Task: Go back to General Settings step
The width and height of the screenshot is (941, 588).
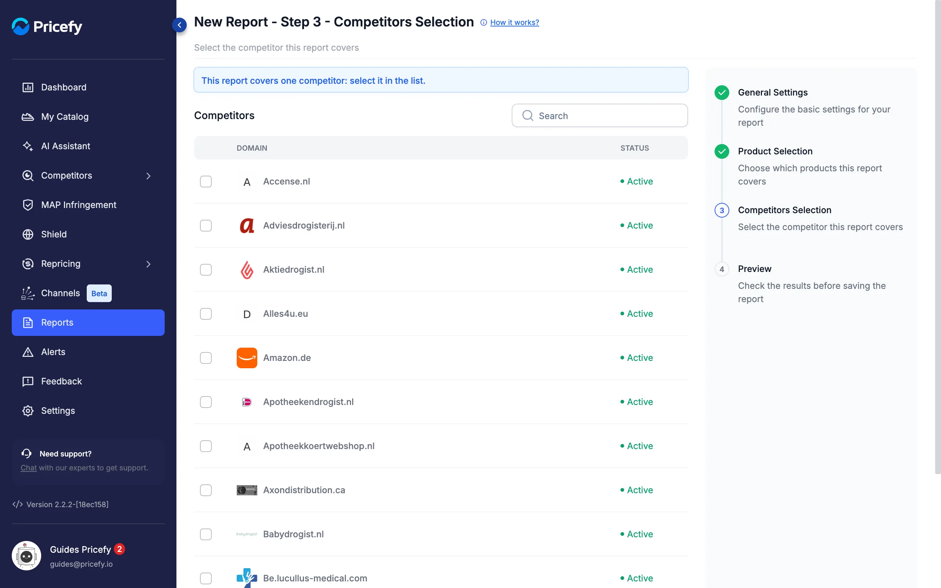Action: (x=773, y=92)
